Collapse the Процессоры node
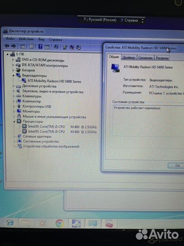The width and height of the screenshot is (184, 246). 14,122
